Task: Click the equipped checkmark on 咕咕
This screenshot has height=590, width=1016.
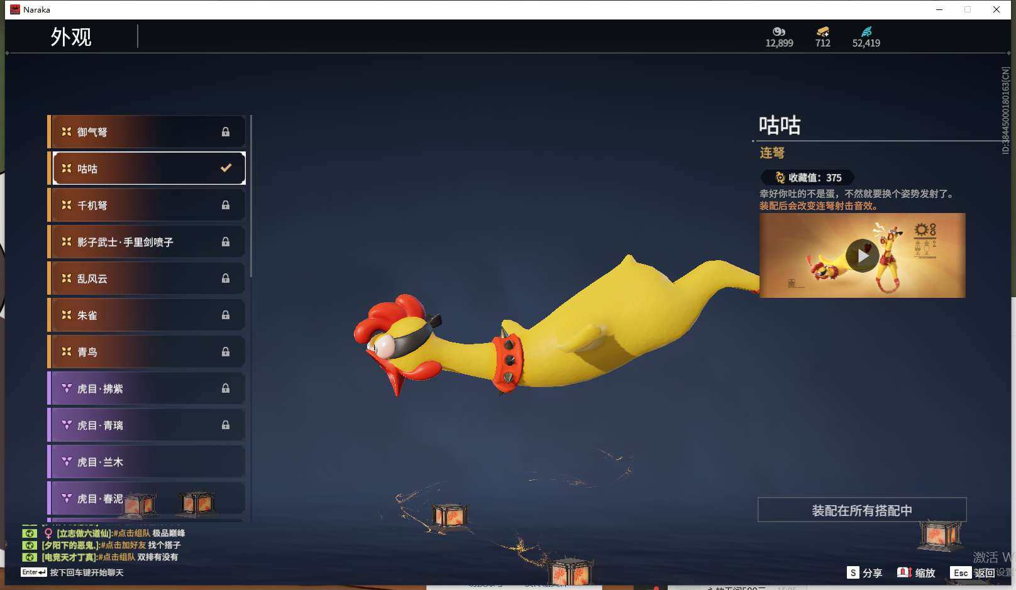Action: pos(226,168)
